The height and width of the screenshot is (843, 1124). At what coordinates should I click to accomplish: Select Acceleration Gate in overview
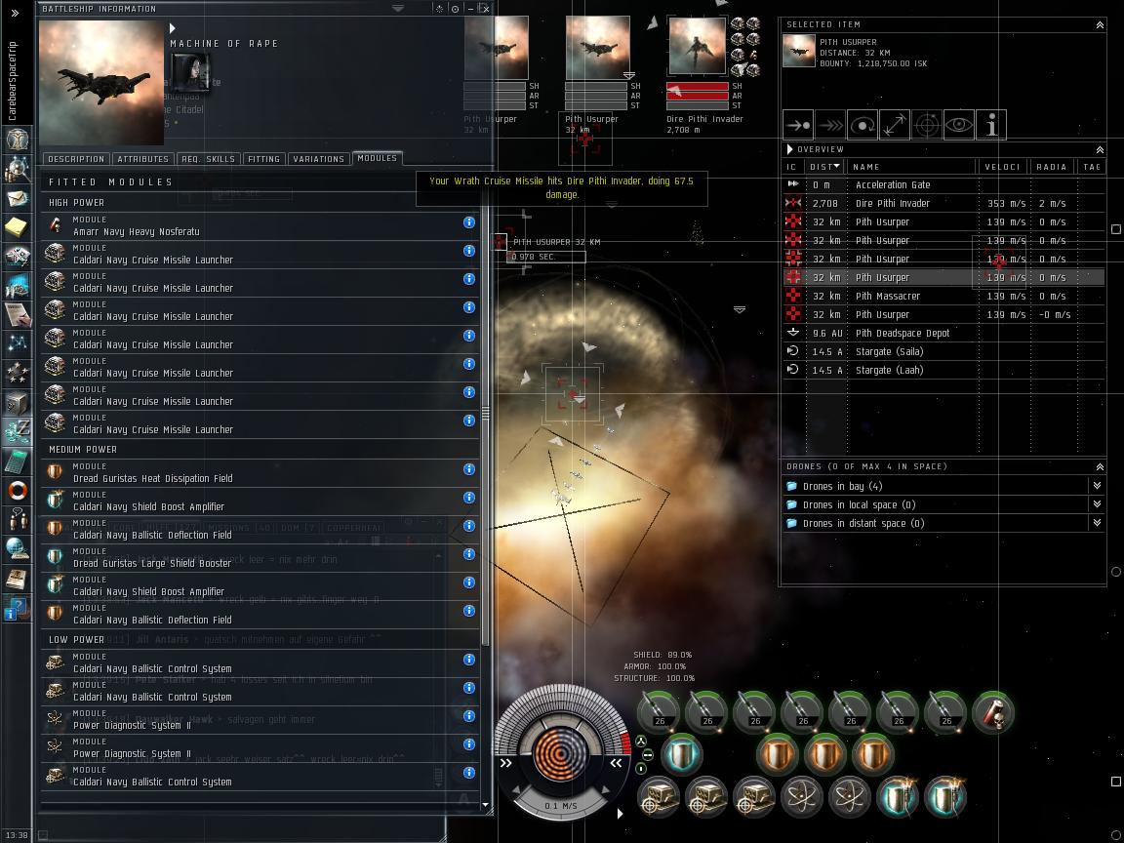coord(944,185)
